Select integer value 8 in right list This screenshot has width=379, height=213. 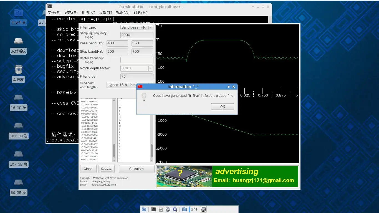click(x=119, y=114)
